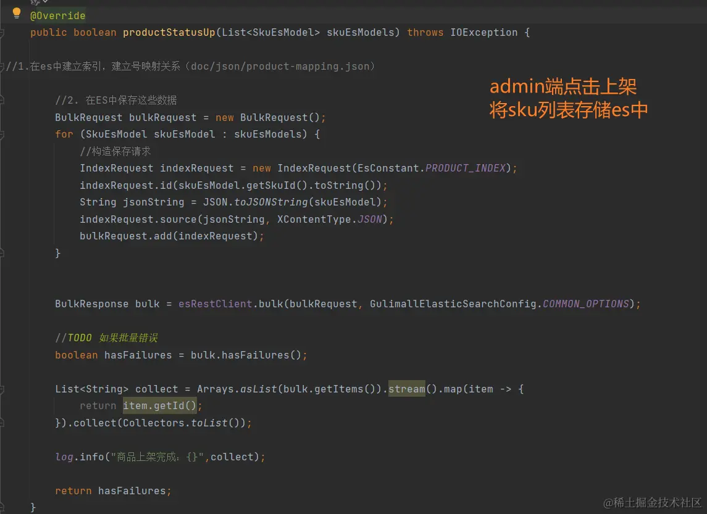Click Arrays.asList method call
The width and height of the screenshot is (707, 514).
tap(236, 389)
